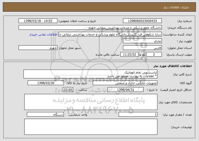199x141 pixels.
Task: Select the announcement date field 1398/03/18 - 10:53
Action: [38, 21]
